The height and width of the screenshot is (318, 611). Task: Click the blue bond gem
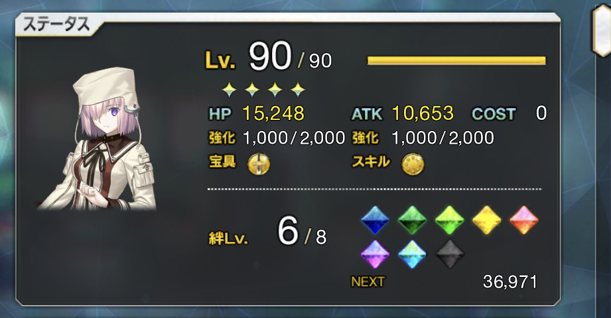pos(375,220)
